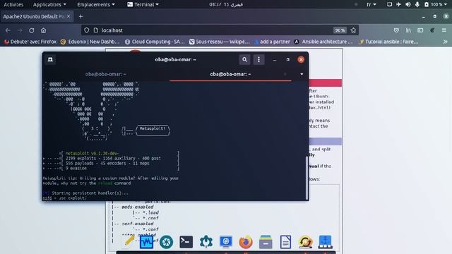Click the Metasploit speech bubble label
The width and height of the screenshot is (452, 254).
153,128
